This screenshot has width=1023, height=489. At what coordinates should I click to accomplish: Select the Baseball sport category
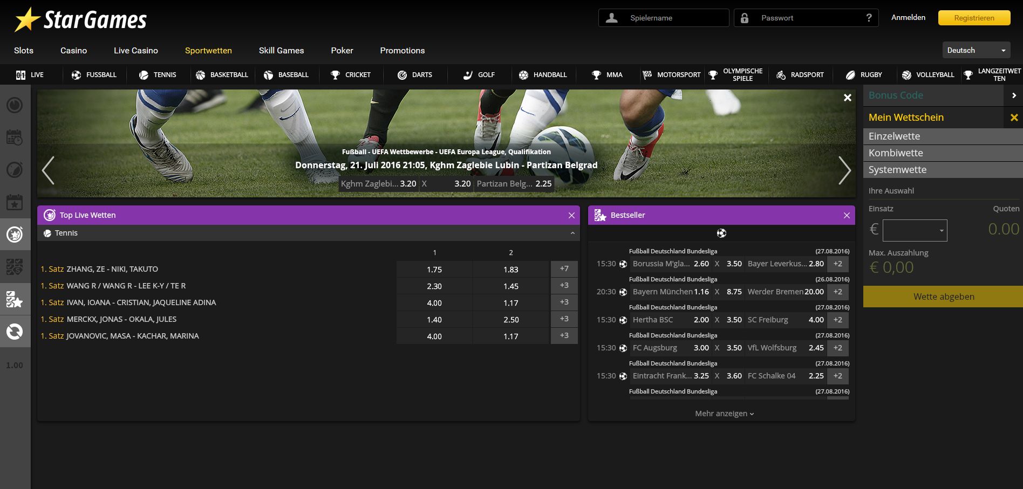point(286,75)
